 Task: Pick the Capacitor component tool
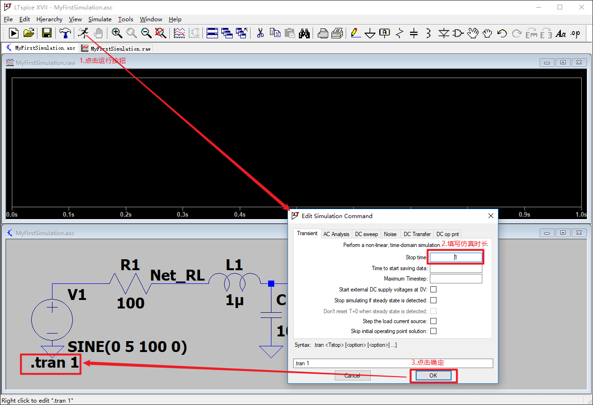click(x=413, y=33)
